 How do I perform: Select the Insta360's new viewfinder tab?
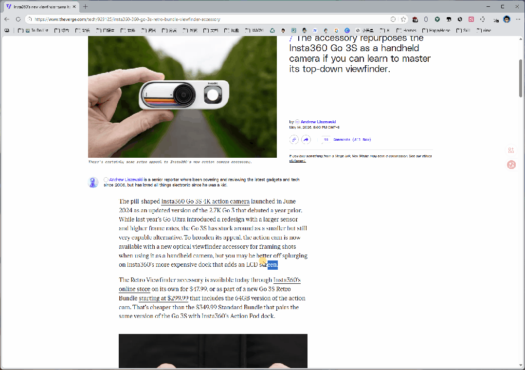41,6
